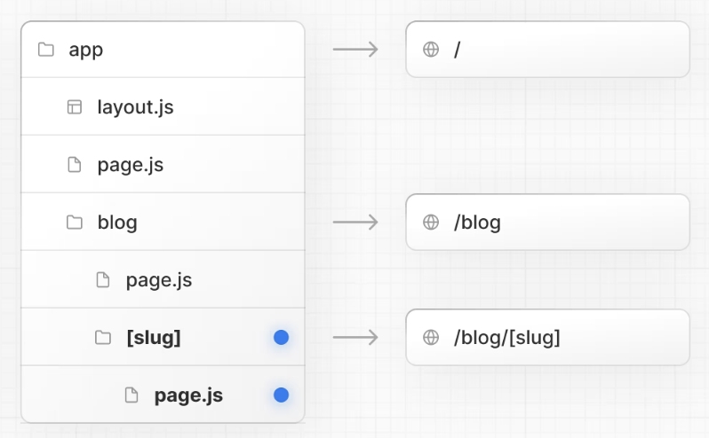Click the [slug] folder icon
Image resolution: width=709 pixels, height=438 pixels.
pyautogui.click(x=103, y=338)
